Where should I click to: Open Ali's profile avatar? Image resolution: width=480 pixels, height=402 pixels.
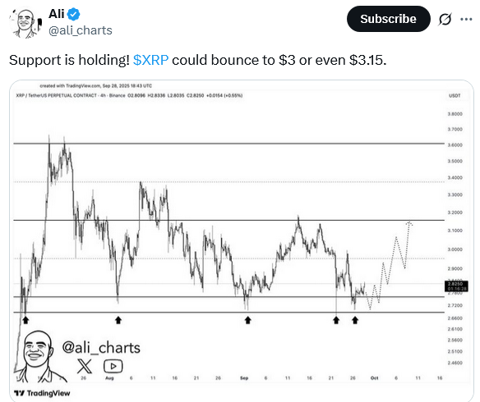(x=25, y=24)
